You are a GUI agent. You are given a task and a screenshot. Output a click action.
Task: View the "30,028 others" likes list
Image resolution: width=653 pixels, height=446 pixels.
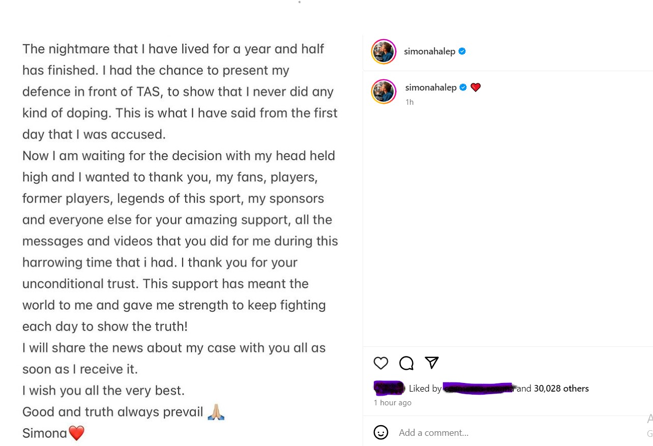click(x=561, y=389)
